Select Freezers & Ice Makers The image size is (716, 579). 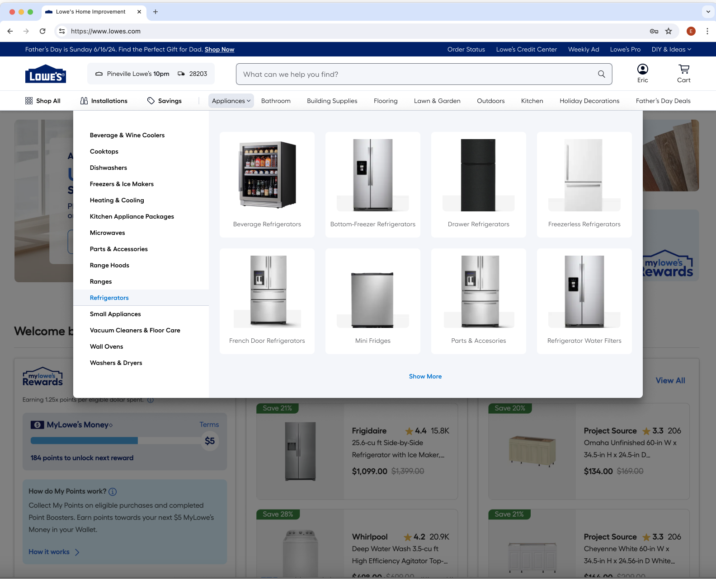(122, 184)
